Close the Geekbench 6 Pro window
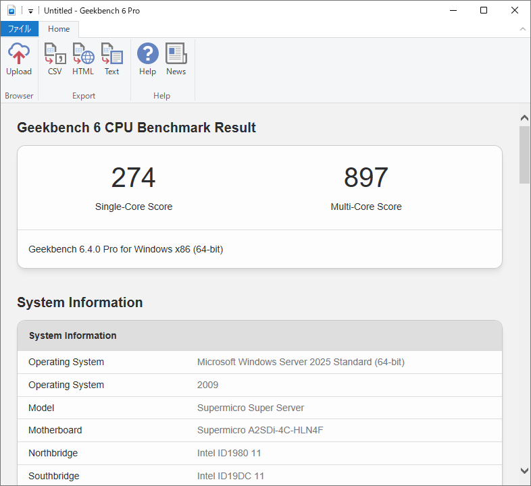 click(515, 11)
